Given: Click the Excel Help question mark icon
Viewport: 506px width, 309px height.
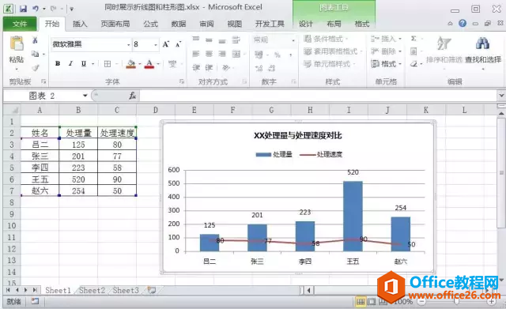Looking at the screenshot, I should [463, 23].
